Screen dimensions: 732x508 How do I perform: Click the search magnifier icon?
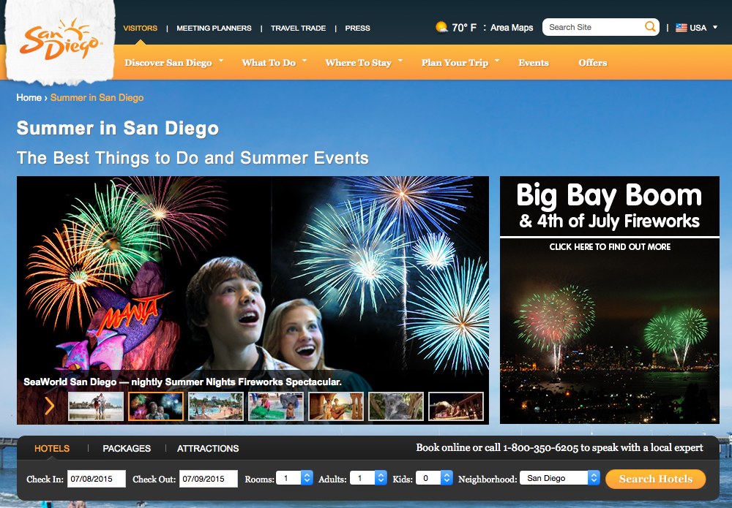[x=650, y=26]
